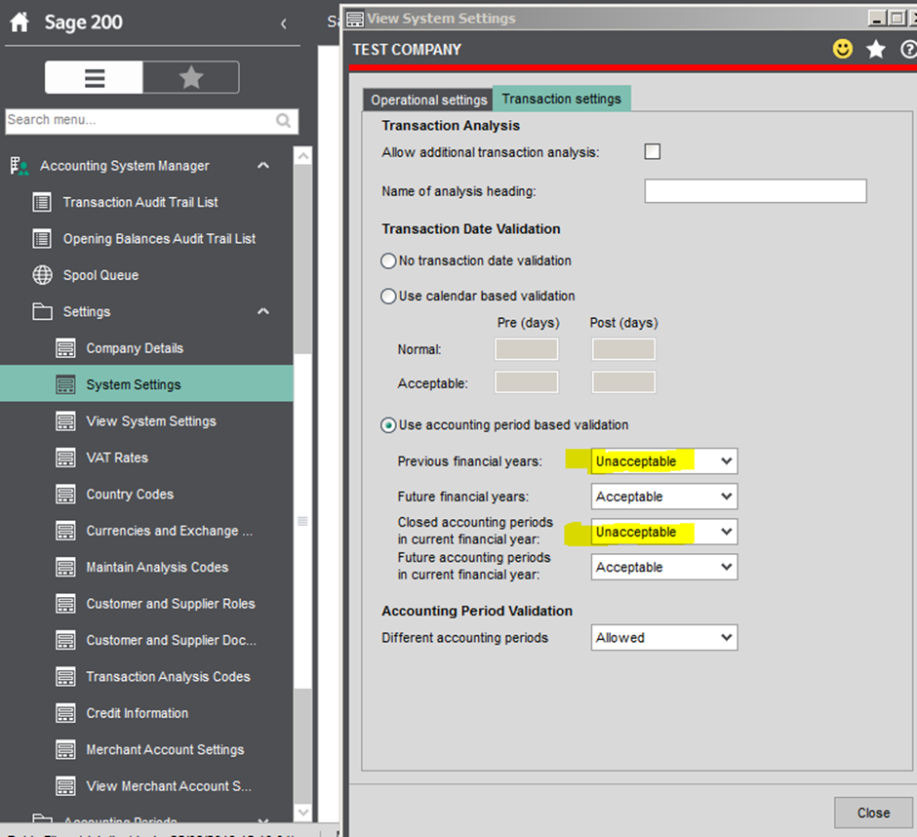
Task: Select Use accounting period based validation
Action: tap(388, 425)
